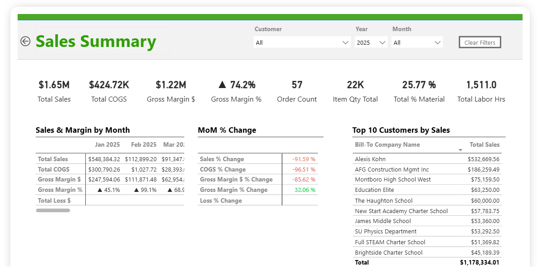Viewport: 542px width, 279px height.
Task: Click the Clear Filters button
Action: [x=480, y=42]
